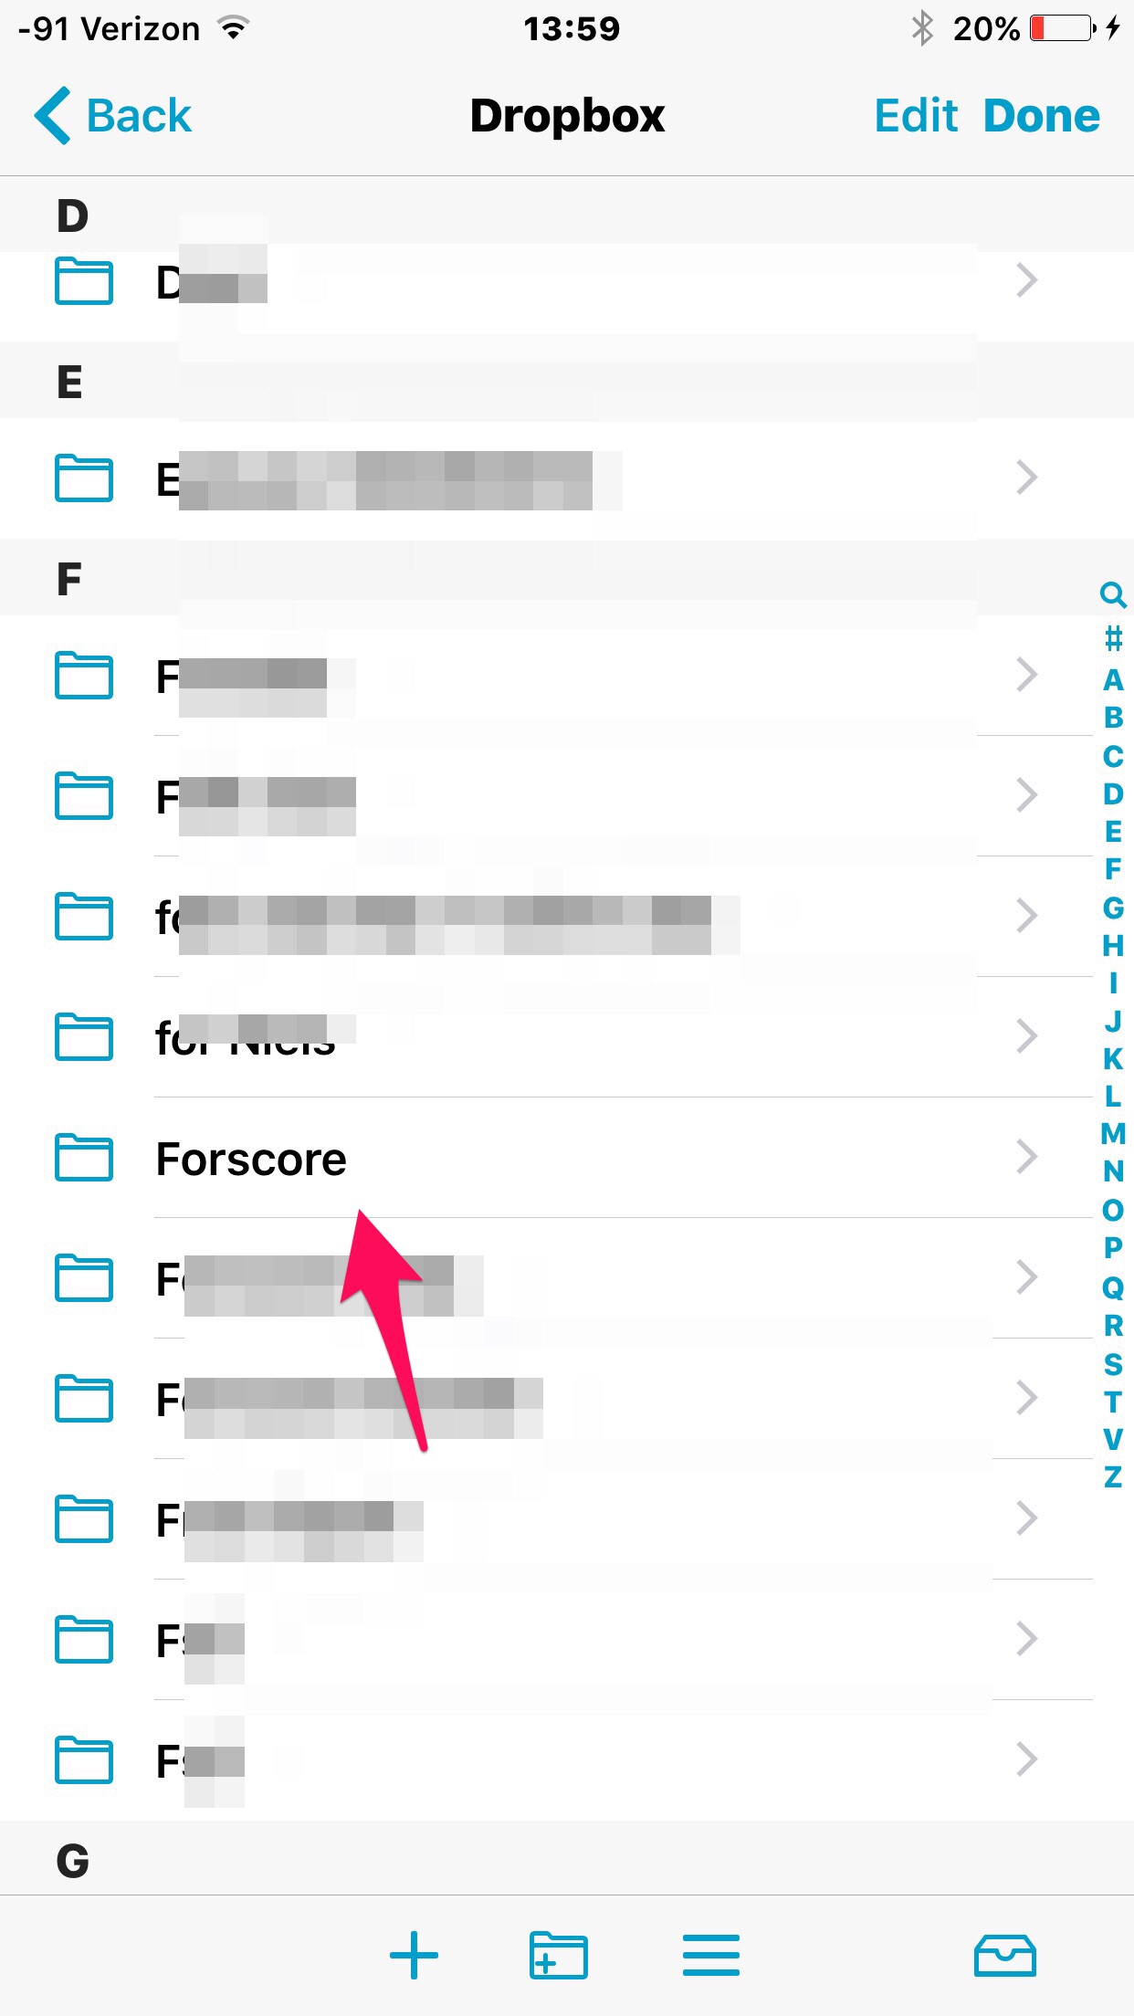This screenshot has width=1134, height=2016.
Task: Expand the folder under section E via chevron
Action: [x=1027, y=477]
